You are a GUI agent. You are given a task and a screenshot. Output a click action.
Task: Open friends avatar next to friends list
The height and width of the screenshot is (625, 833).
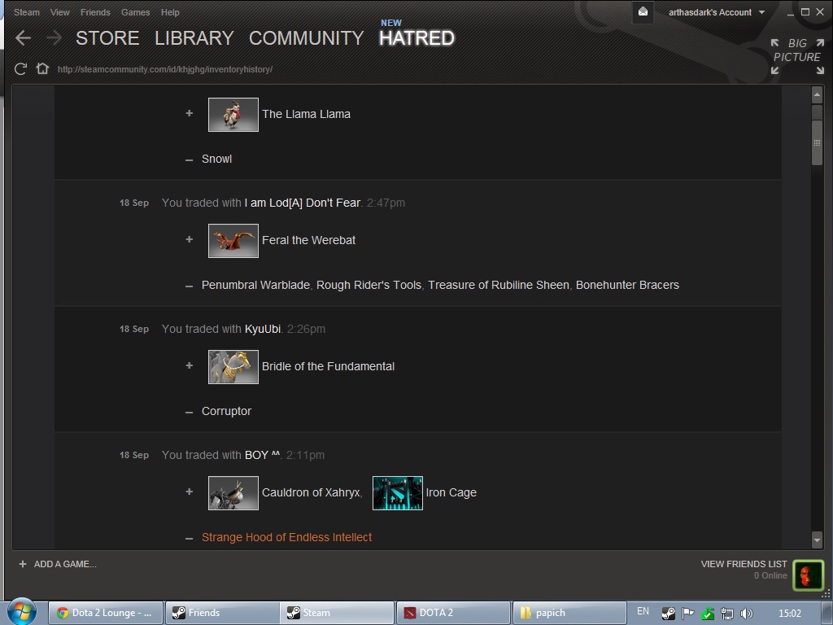tap(808, 575)
